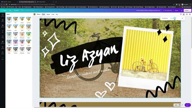Expand the Publish dropdown arrow
This screenshot has width=192, height=108.
190,10
